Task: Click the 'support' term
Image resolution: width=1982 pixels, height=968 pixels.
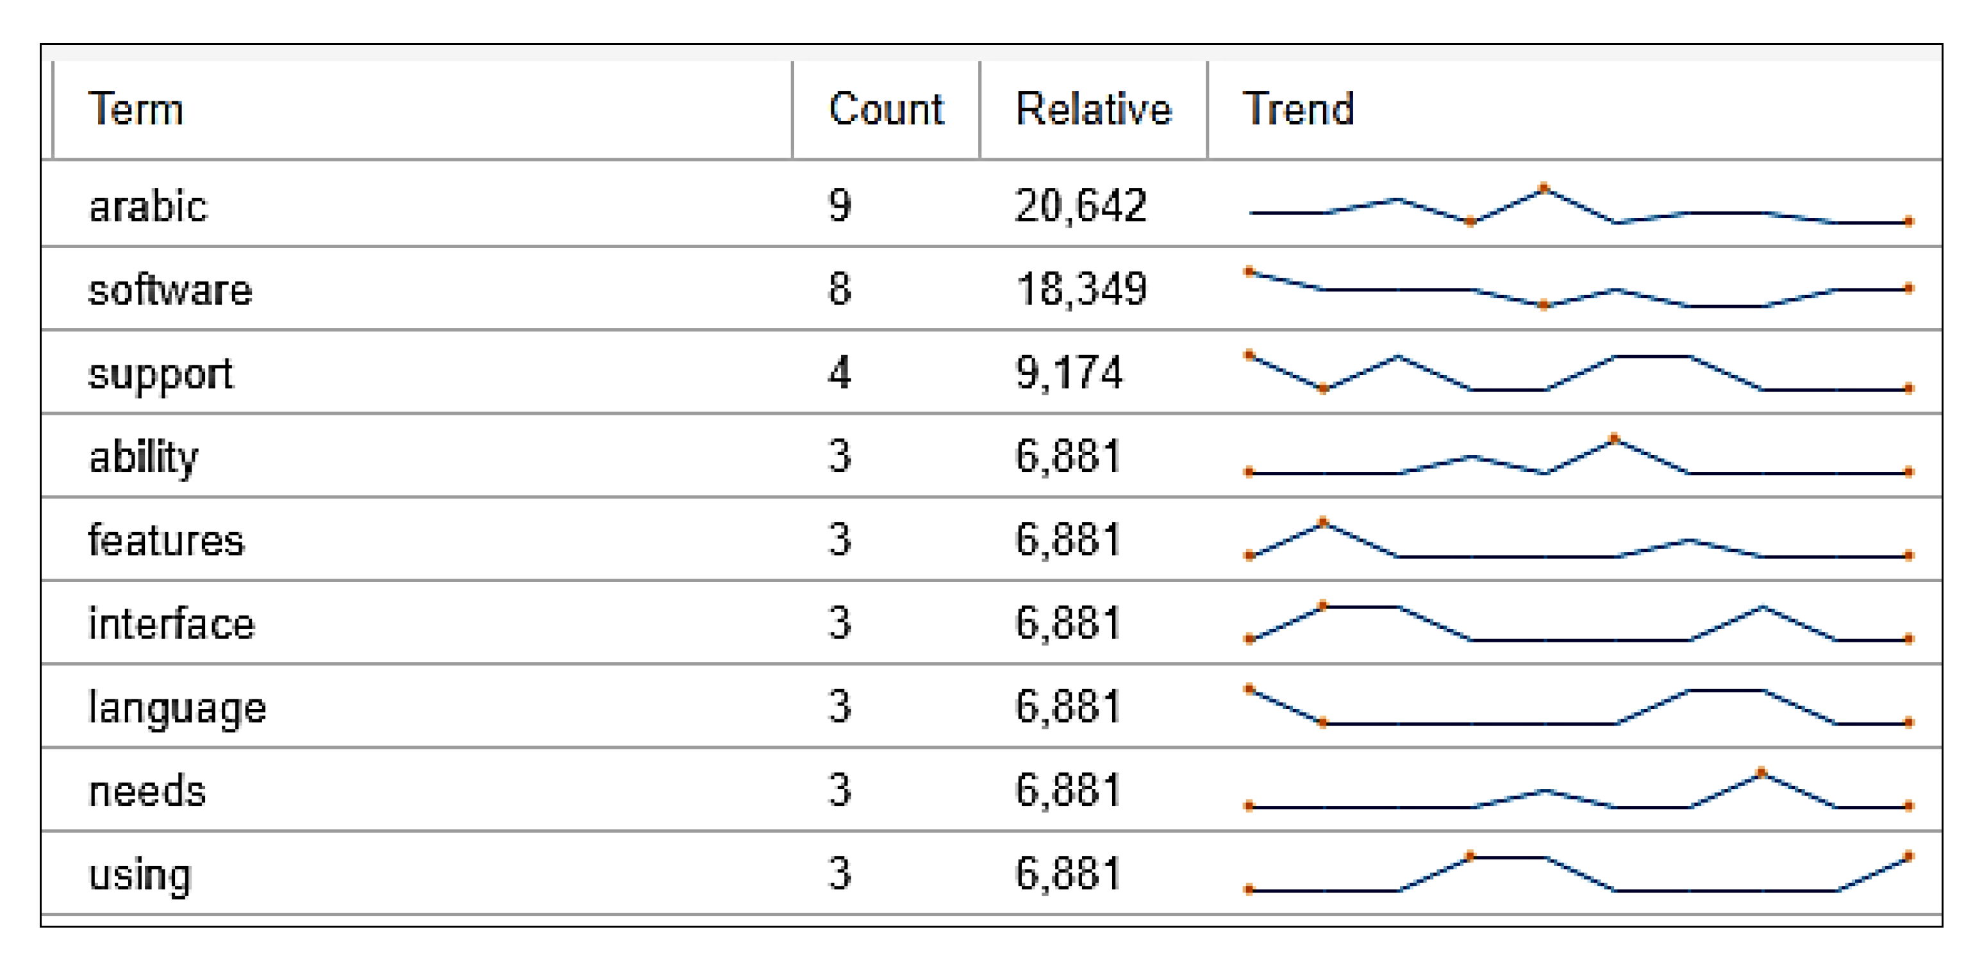Action: (160, 374)
